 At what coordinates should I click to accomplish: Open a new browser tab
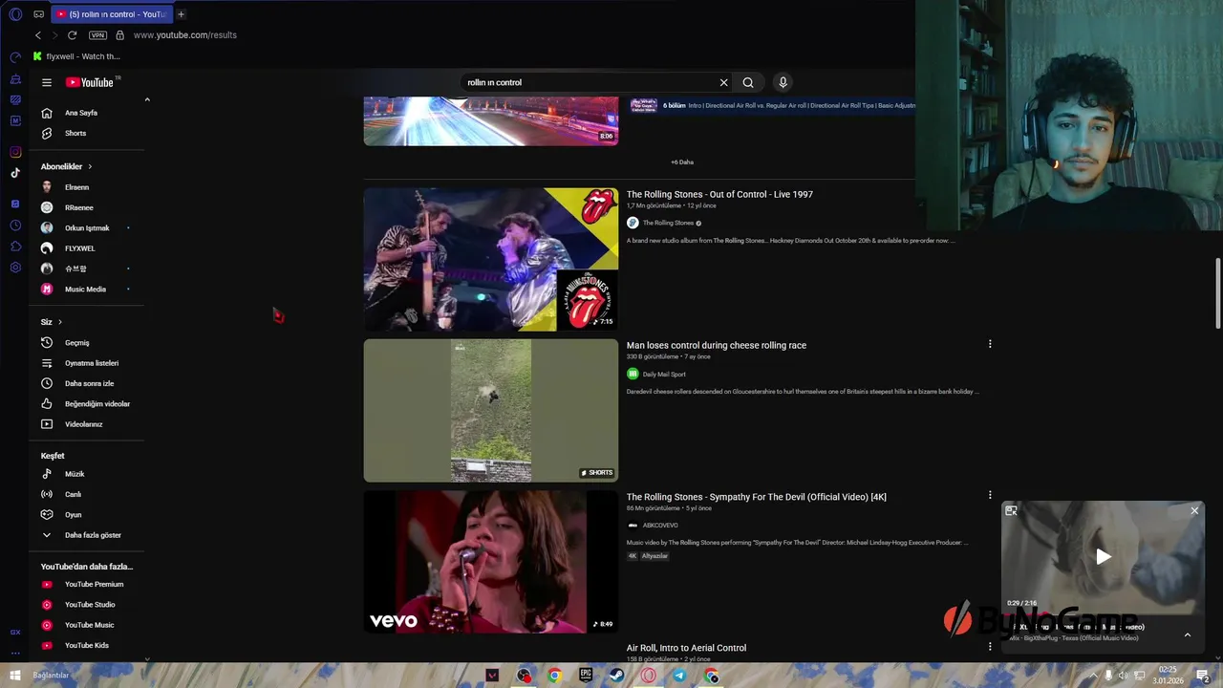[x=181, y=14]
